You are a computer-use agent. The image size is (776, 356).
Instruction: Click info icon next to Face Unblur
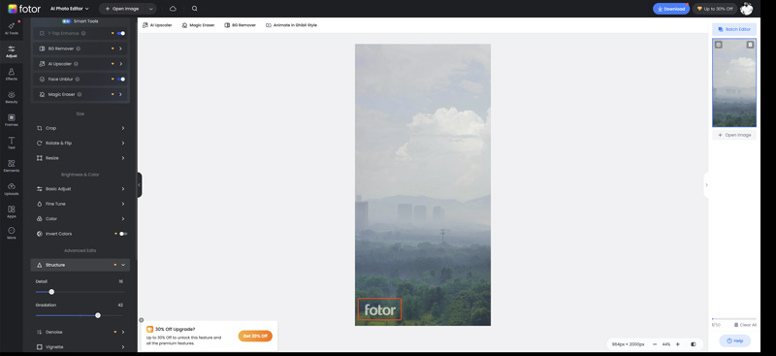point(78,79)
